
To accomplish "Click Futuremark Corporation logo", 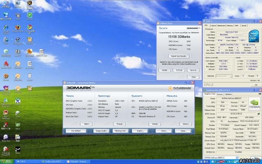I will 179,89.
